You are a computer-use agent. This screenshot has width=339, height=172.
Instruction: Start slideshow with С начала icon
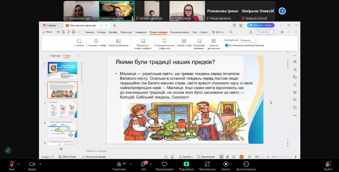(x=79, y=41)
